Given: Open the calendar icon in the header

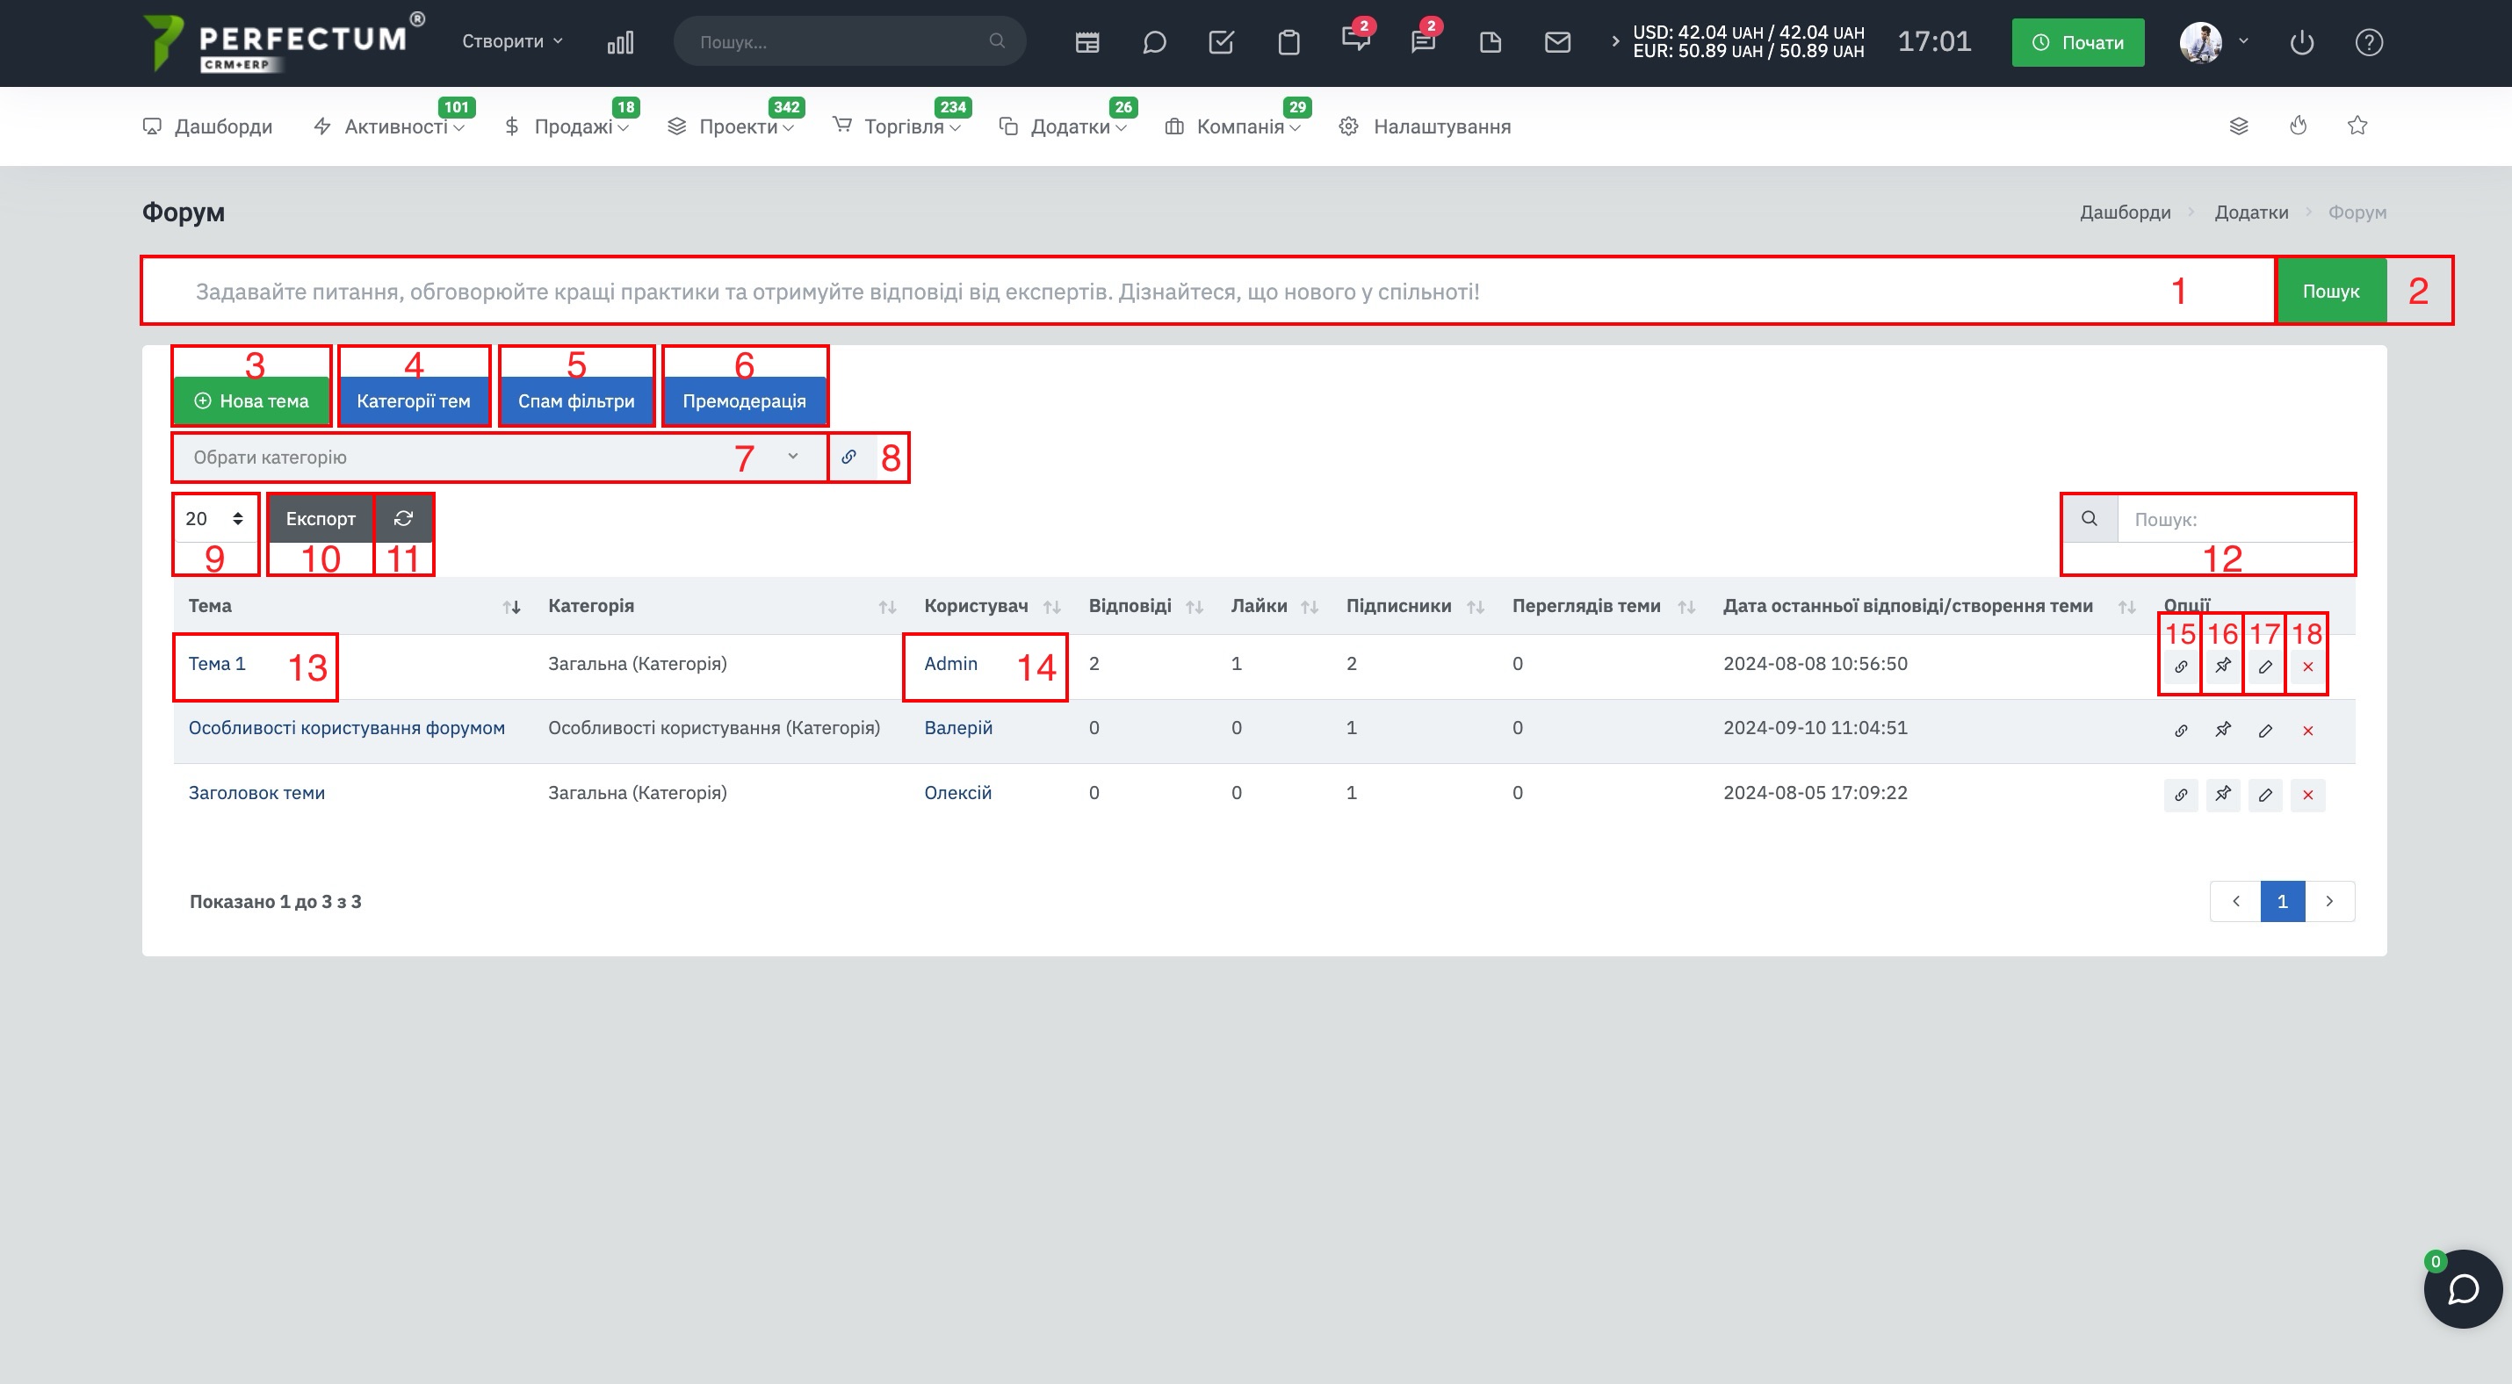Looking at the screenshot, I should click(x=1087, y=42).
